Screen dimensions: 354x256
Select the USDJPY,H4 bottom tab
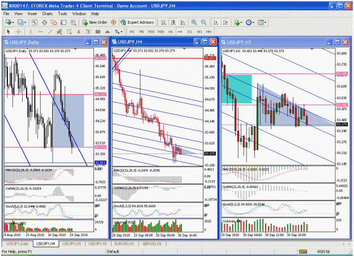point(46,244)
